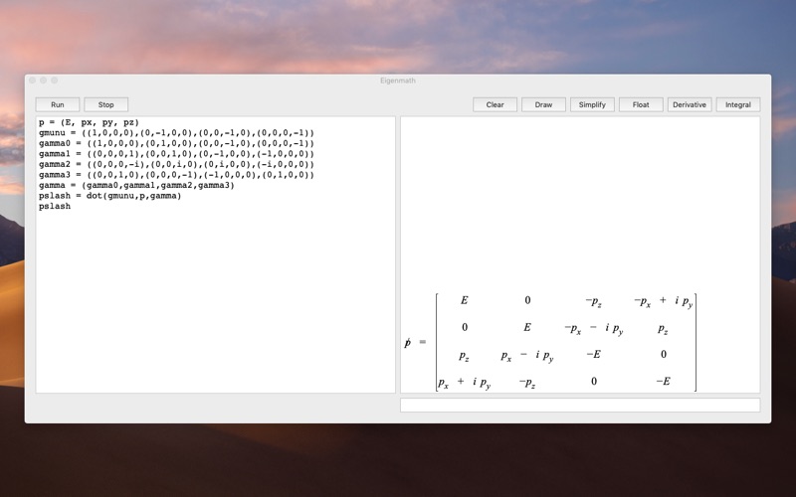
Task: Close the Eigenmath window
Action: click(x=33, y=81)
